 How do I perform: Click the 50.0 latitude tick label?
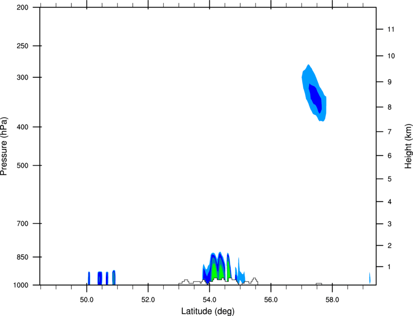tap(86, 300)
